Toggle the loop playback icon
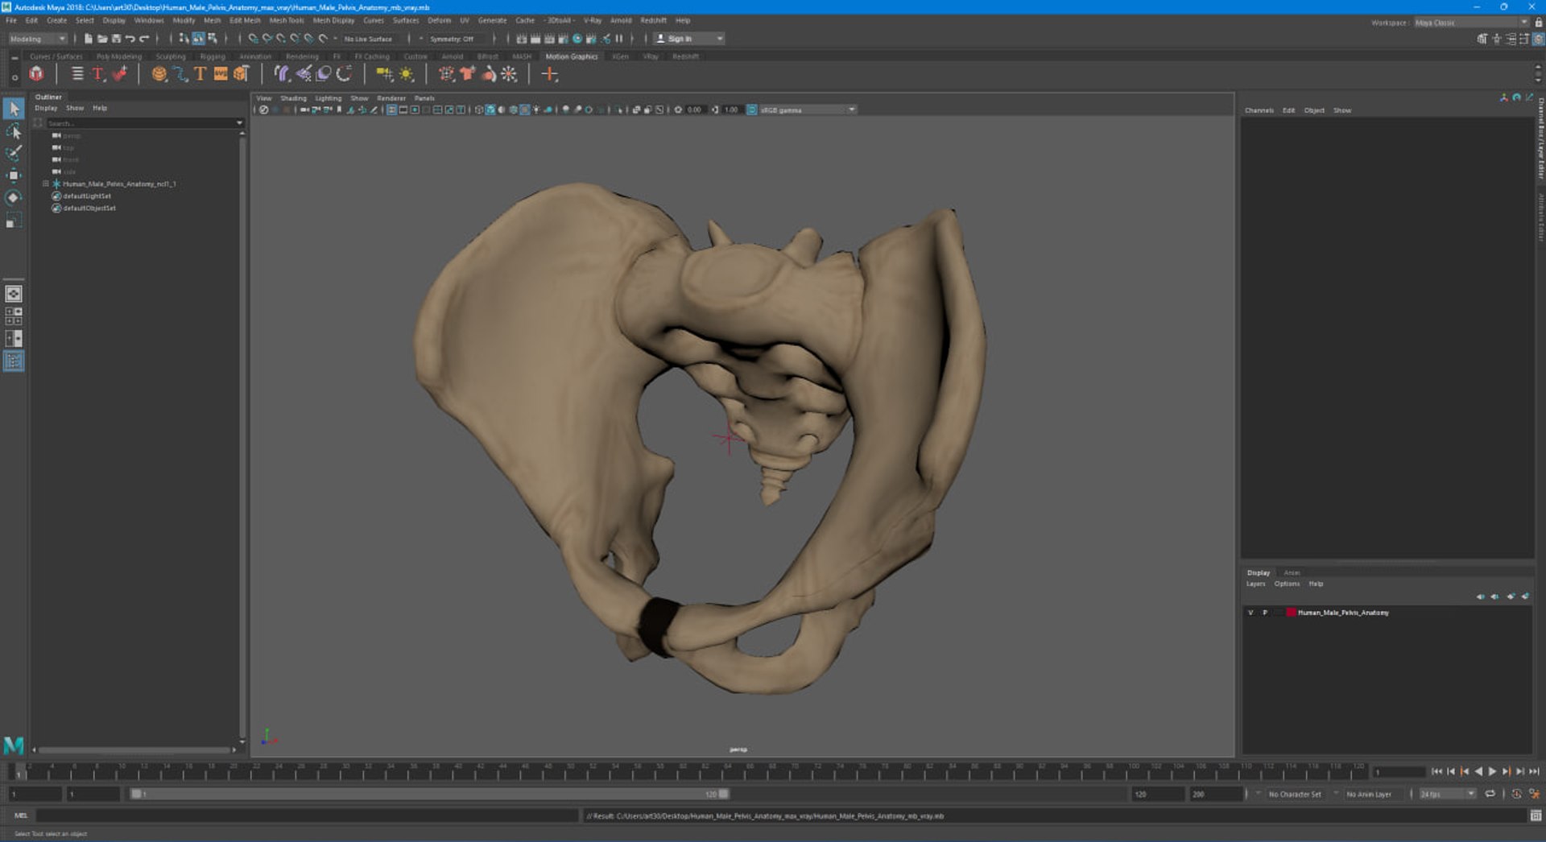 pos(1490,794)
